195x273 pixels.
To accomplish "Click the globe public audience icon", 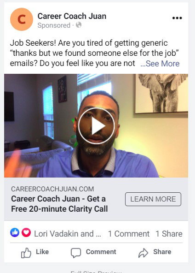I will (x=79, y=25).
